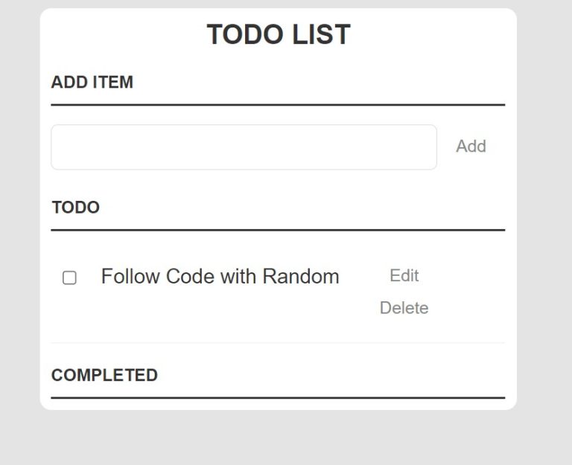Click the word Follow in the task
572x465 pixels.
click(x=130, y=276)
